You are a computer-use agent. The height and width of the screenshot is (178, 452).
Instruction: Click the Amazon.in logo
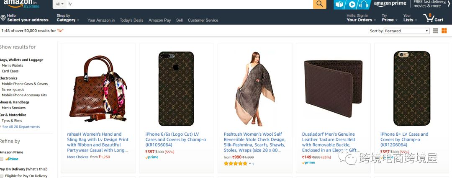click(22, 4)
